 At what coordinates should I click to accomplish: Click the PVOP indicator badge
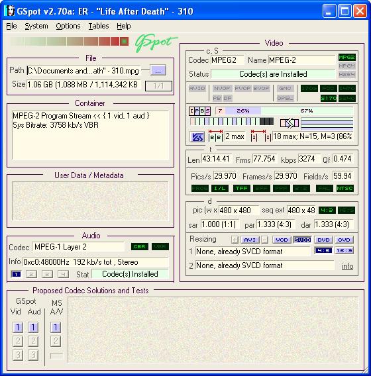click(x=242, y=88)
